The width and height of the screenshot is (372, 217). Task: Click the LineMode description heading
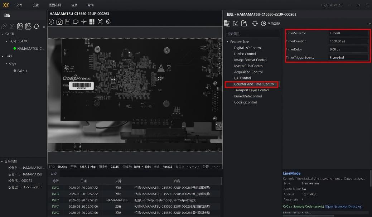point(291,173)
